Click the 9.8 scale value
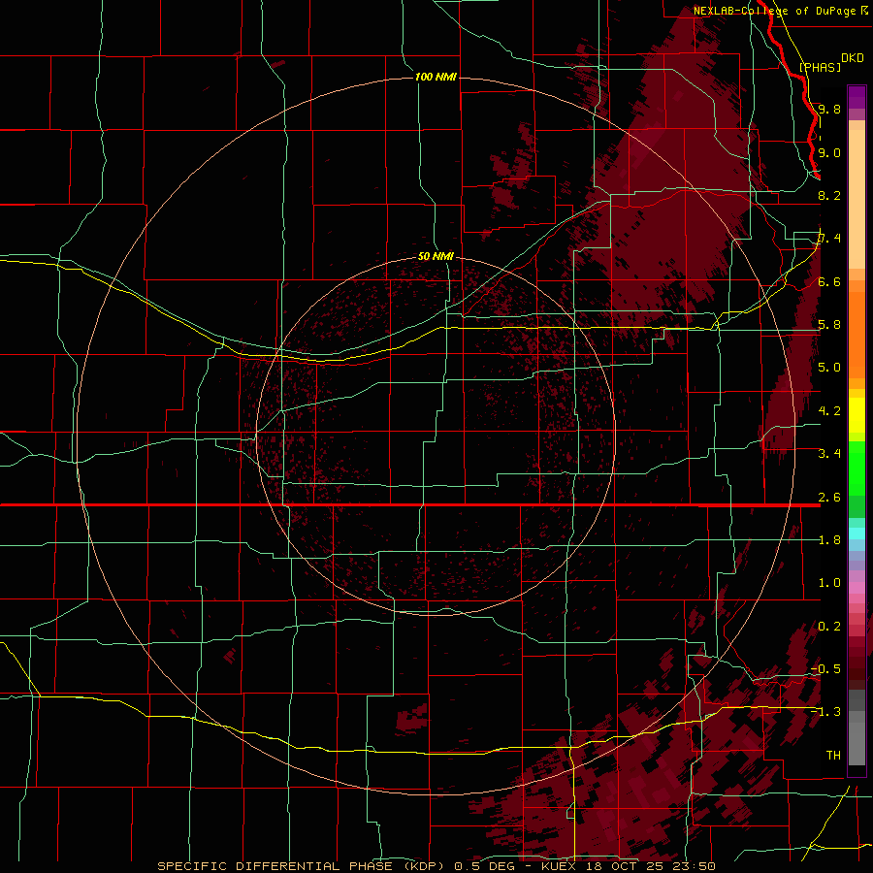 click(829, 109)
